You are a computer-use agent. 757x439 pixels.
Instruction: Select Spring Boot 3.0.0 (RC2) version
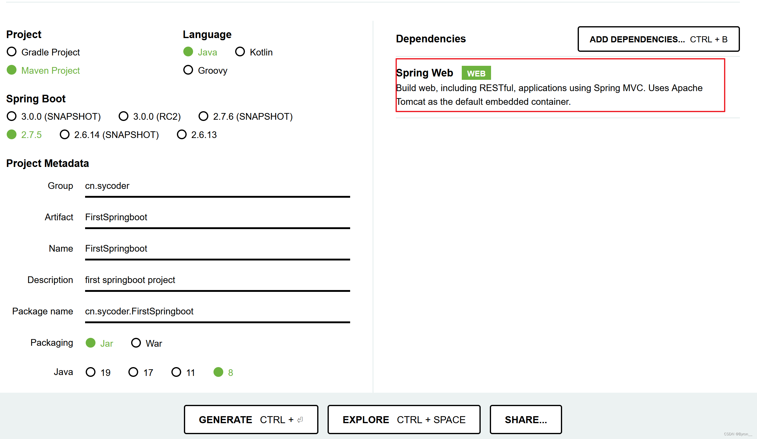coord(149,116)
